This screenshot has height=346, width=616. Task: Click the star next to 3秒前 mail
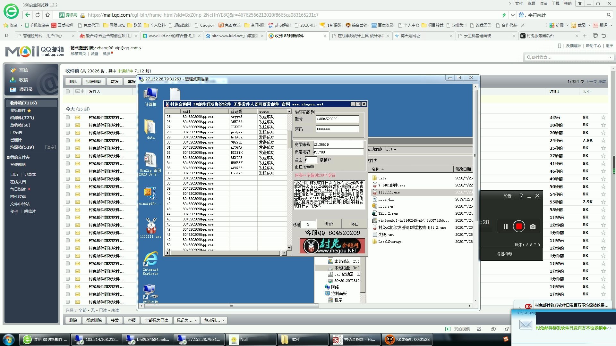tap(603, 118)
